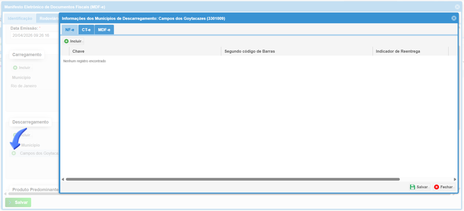Click the right arrow of dialog scrollbar
The height and width of the screenshot is (211, 464).
pyautogui.click(x=455, y=179)
